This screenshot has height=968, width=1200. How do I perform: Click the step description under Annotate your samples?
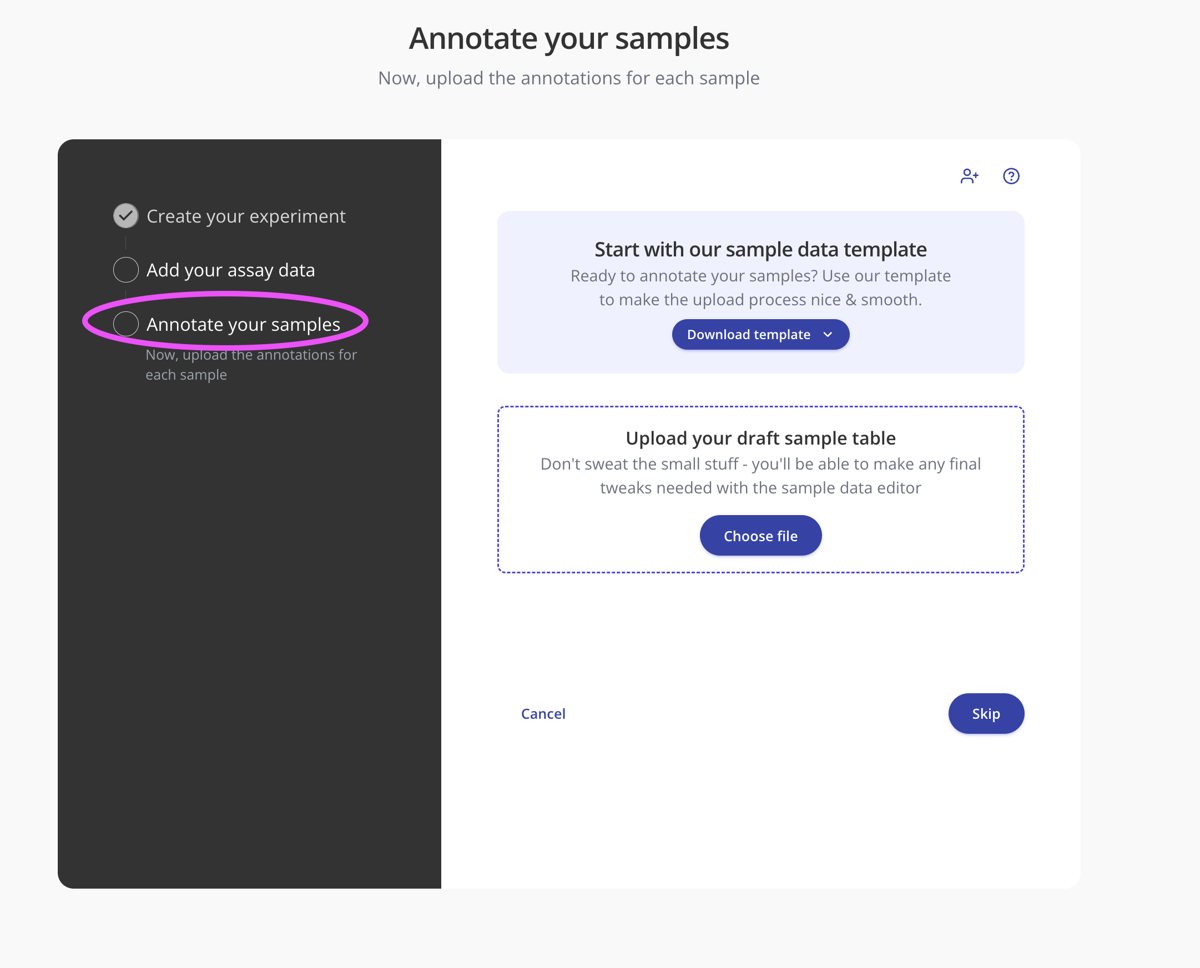(251, 365)
